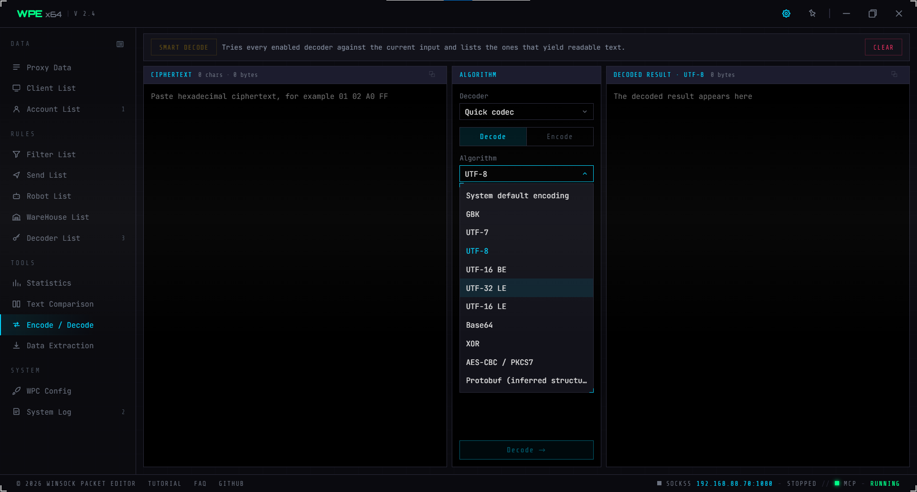Image resolution: width=917 pixels, height=492 pixels.
Task: Choose GBK from the algorithm list
Action: tap(526, 214)
